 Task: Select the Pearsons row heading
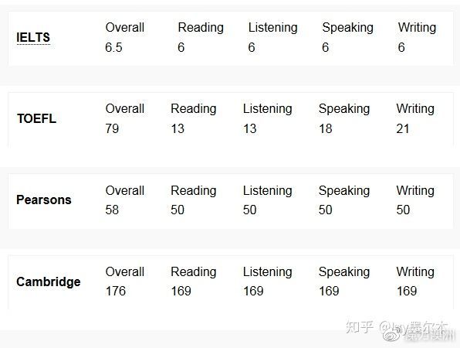point(44,200)
